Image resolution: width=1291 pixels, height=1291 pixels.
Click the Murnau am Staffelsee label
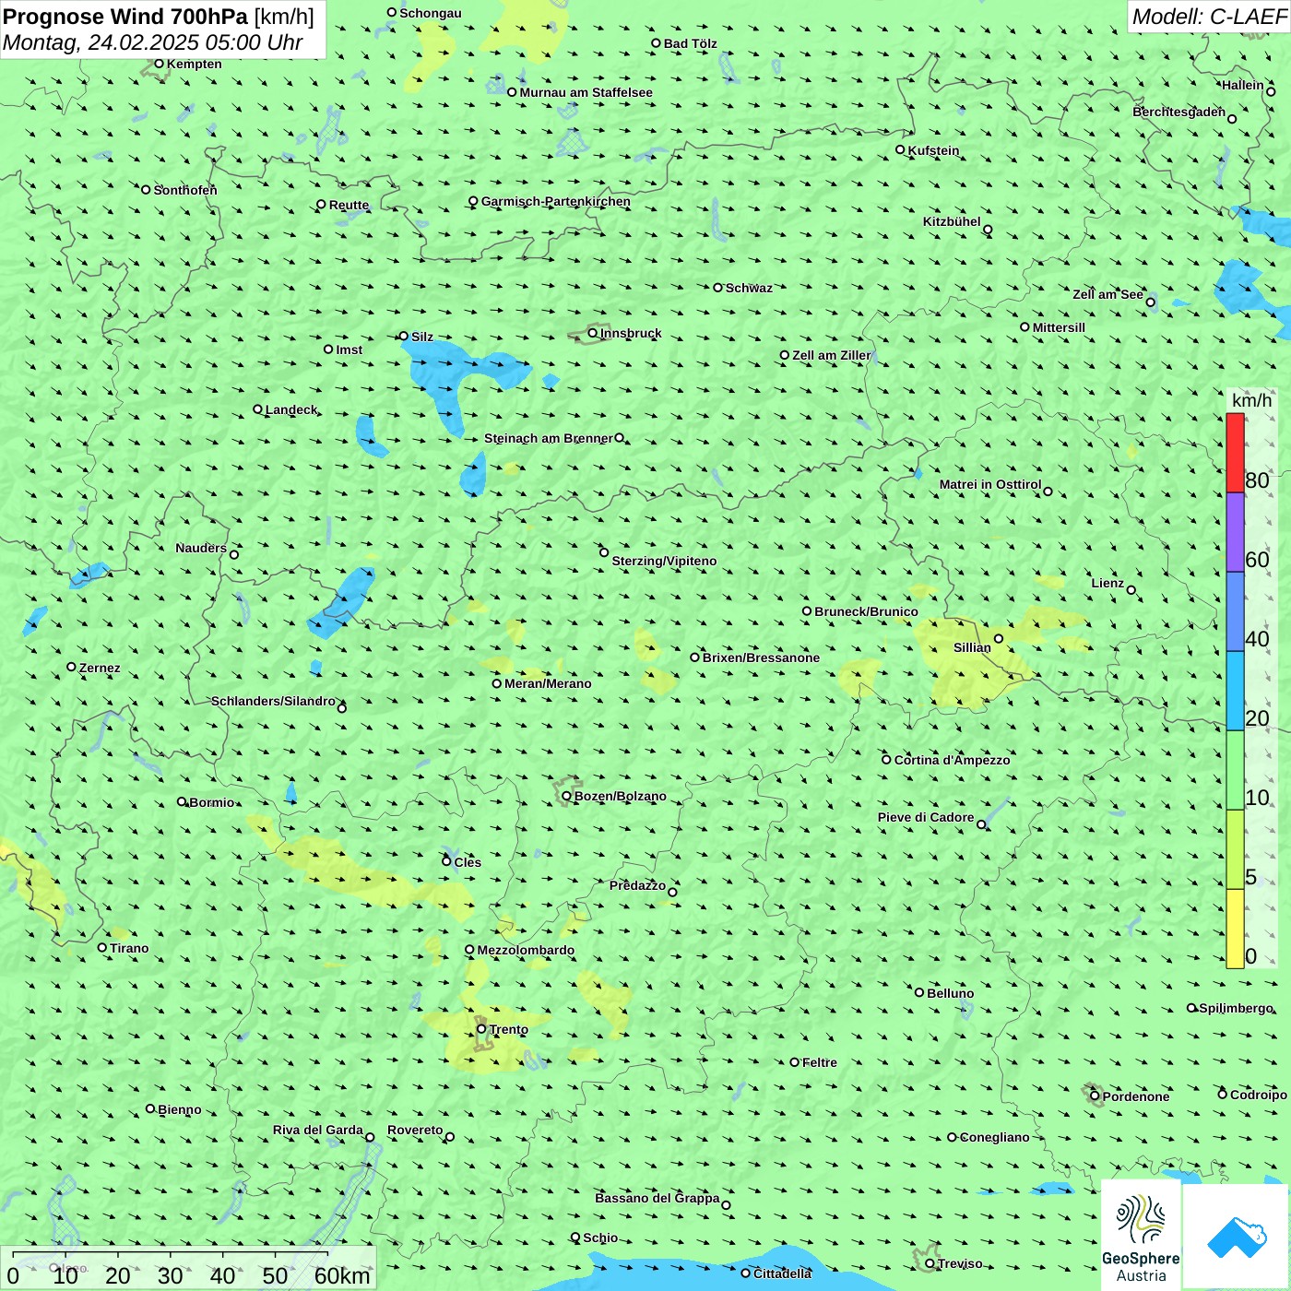click(x=586, y=92)
